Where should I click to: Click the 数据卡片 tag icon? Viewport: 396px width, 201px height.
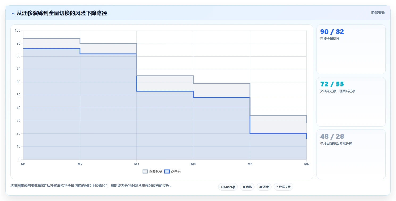(x=277, y=187)
